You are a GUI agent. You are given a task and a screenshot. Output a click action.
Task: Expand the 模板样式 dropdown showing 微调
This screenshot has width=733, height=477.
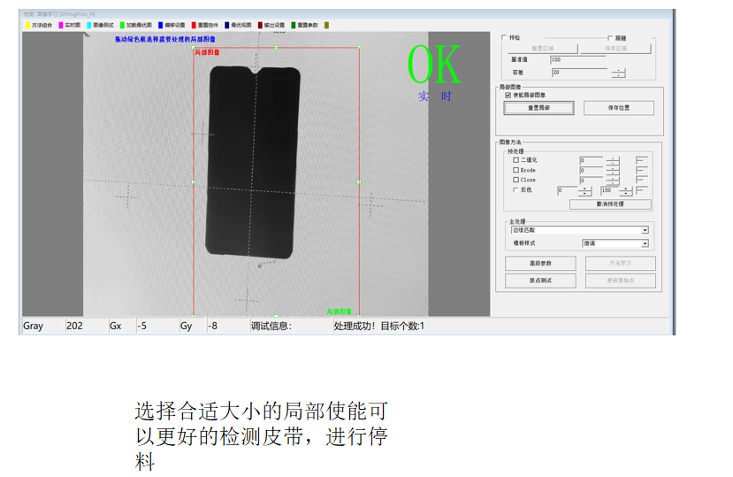[645, 243]
